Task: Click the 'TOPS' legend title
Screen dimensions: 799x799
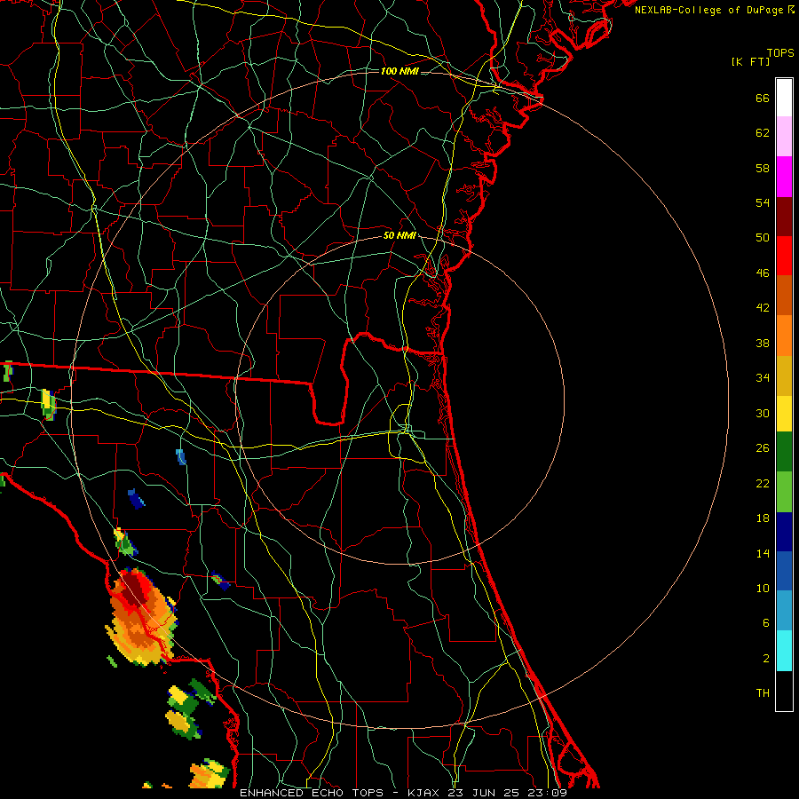Action: [x=780, y=53]
